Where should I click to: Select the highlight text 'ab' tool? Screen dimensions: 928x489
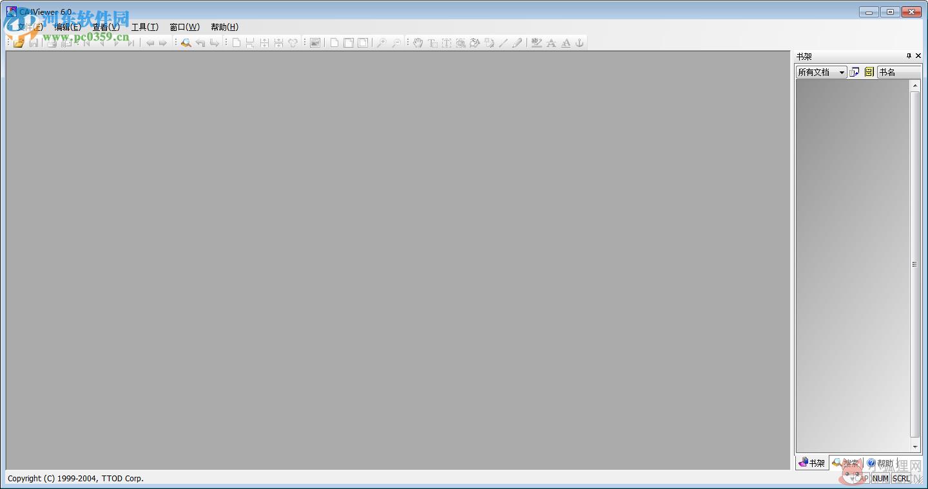[x=536, y=42]
